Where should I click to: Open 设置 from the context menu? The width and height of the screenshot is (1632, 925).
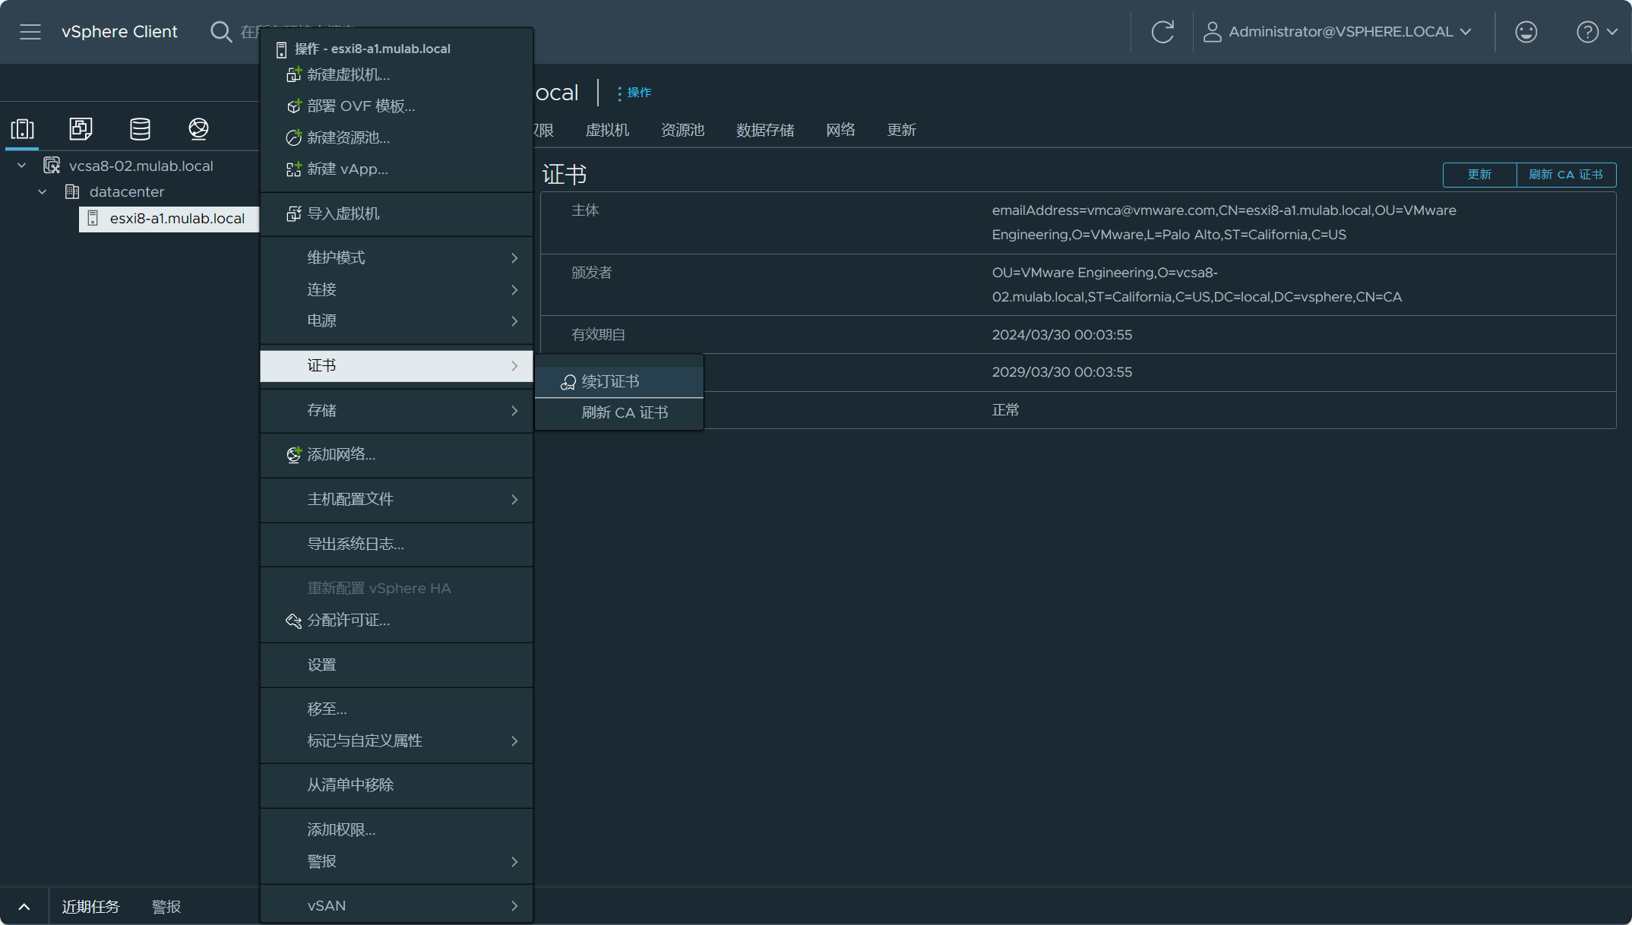397,665
